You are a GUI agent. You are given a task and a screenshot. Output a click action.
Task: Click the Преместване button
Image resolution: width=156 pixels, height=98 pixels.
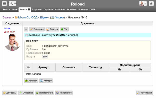tap(44, 93)
